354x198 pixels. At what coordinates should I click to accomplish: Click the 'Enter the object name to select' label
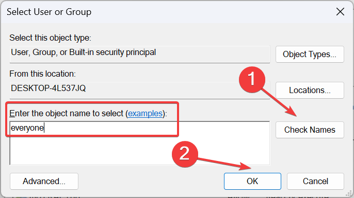tap(66, 113)
